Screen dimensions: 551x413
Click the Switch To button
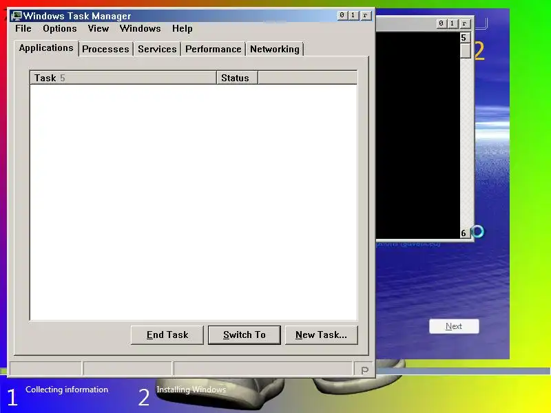(245, 335)
